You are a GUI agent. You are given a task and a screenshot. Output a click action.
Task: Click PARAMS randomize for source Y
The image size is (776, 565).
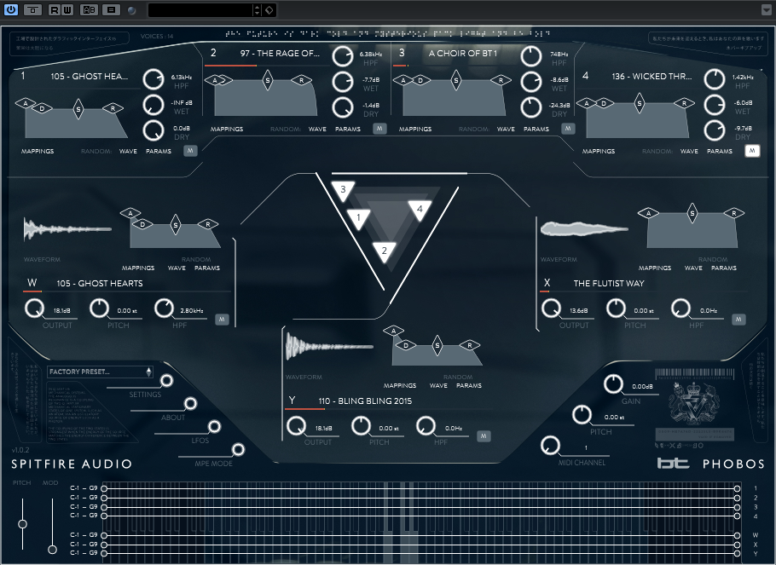[469, 386]
